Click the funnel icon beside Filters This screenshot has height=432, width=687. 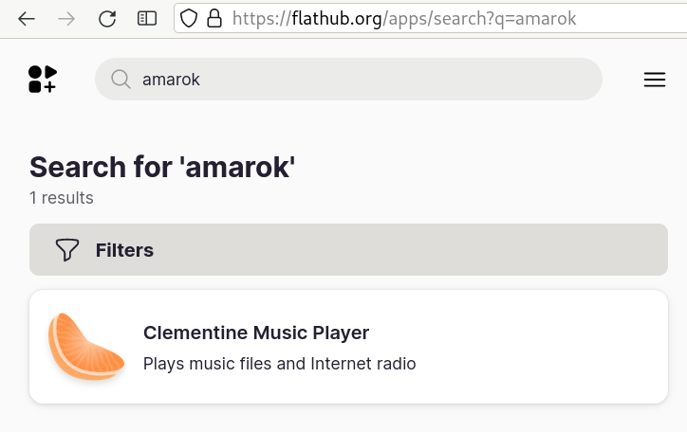point(67,250)
